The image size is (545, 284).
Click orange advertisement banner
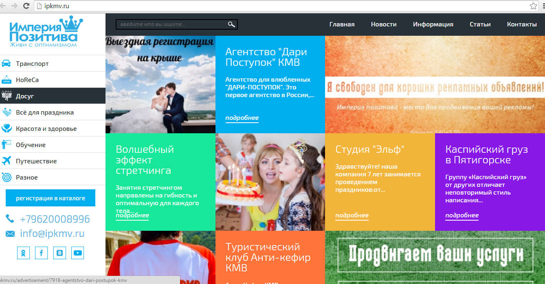[x=435, y=85]
